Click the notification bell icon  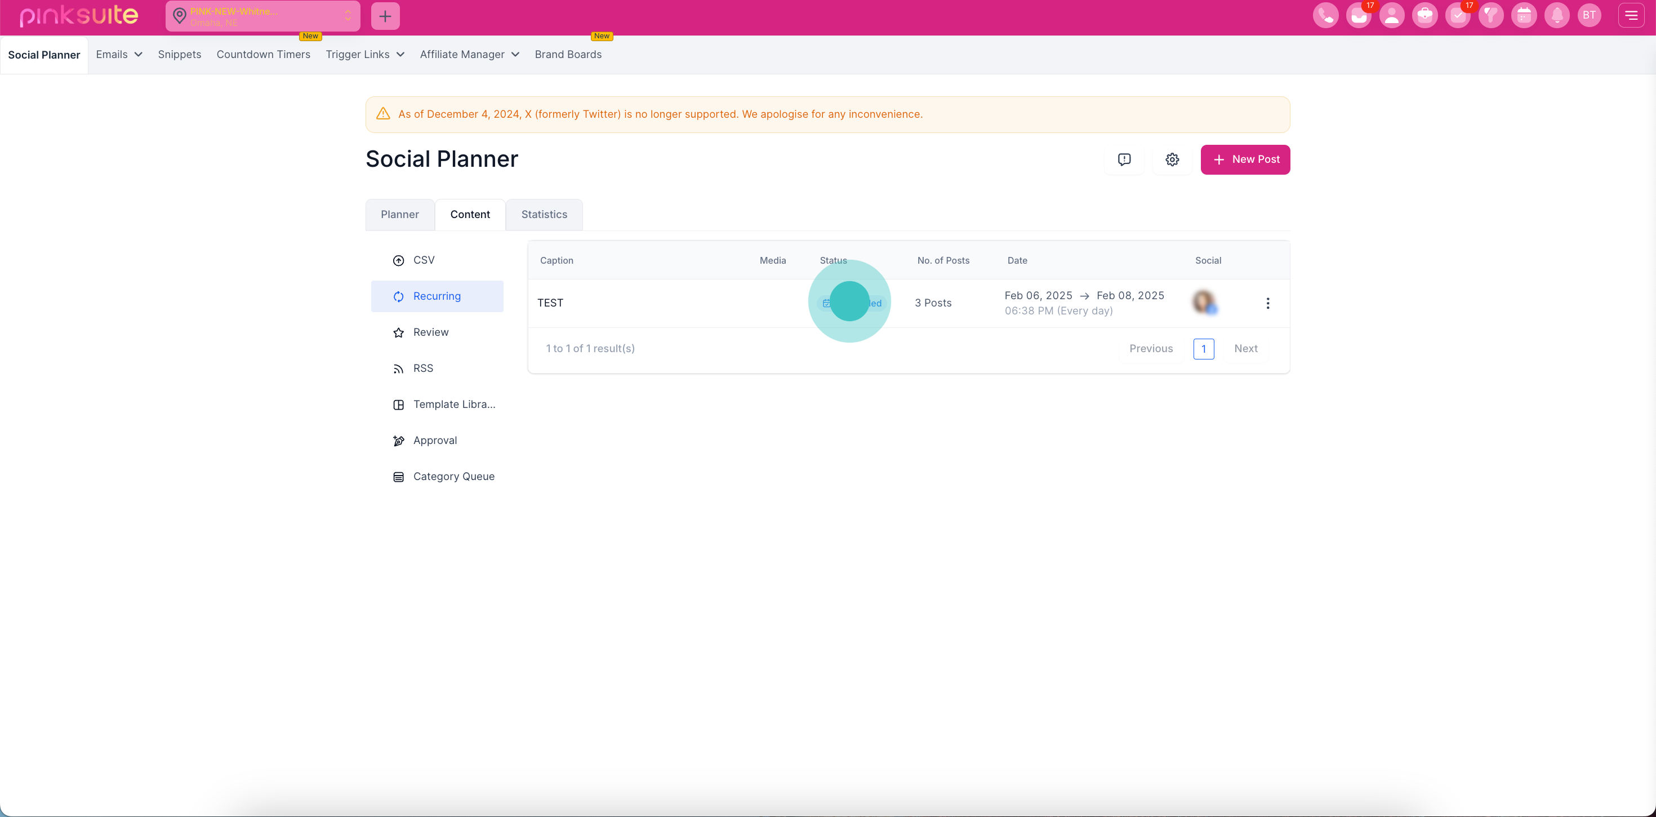tap(1557, 15)
